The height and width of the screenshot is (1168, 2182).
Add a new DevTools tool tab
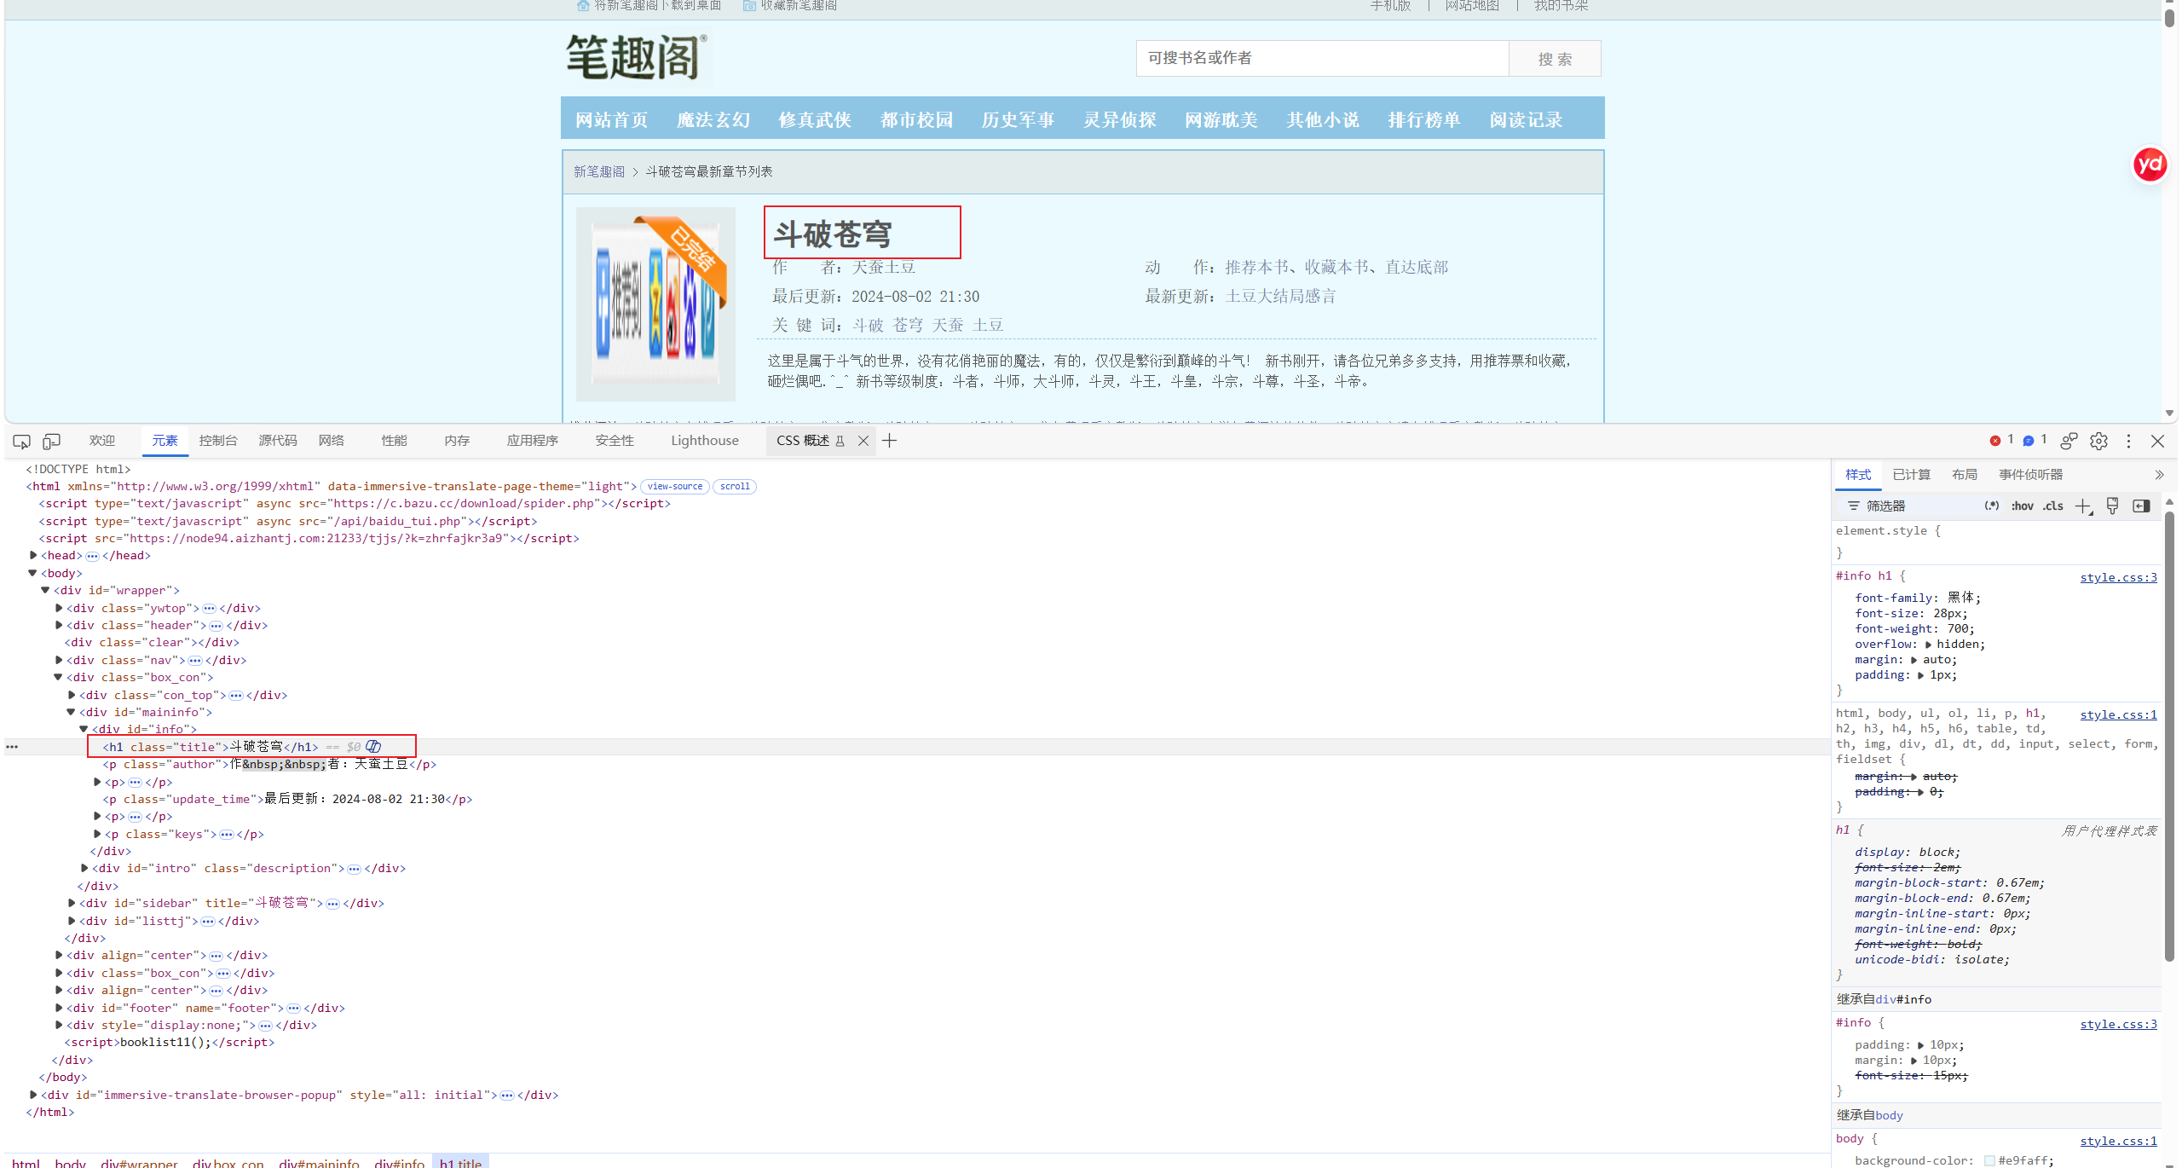coord(889,441)
